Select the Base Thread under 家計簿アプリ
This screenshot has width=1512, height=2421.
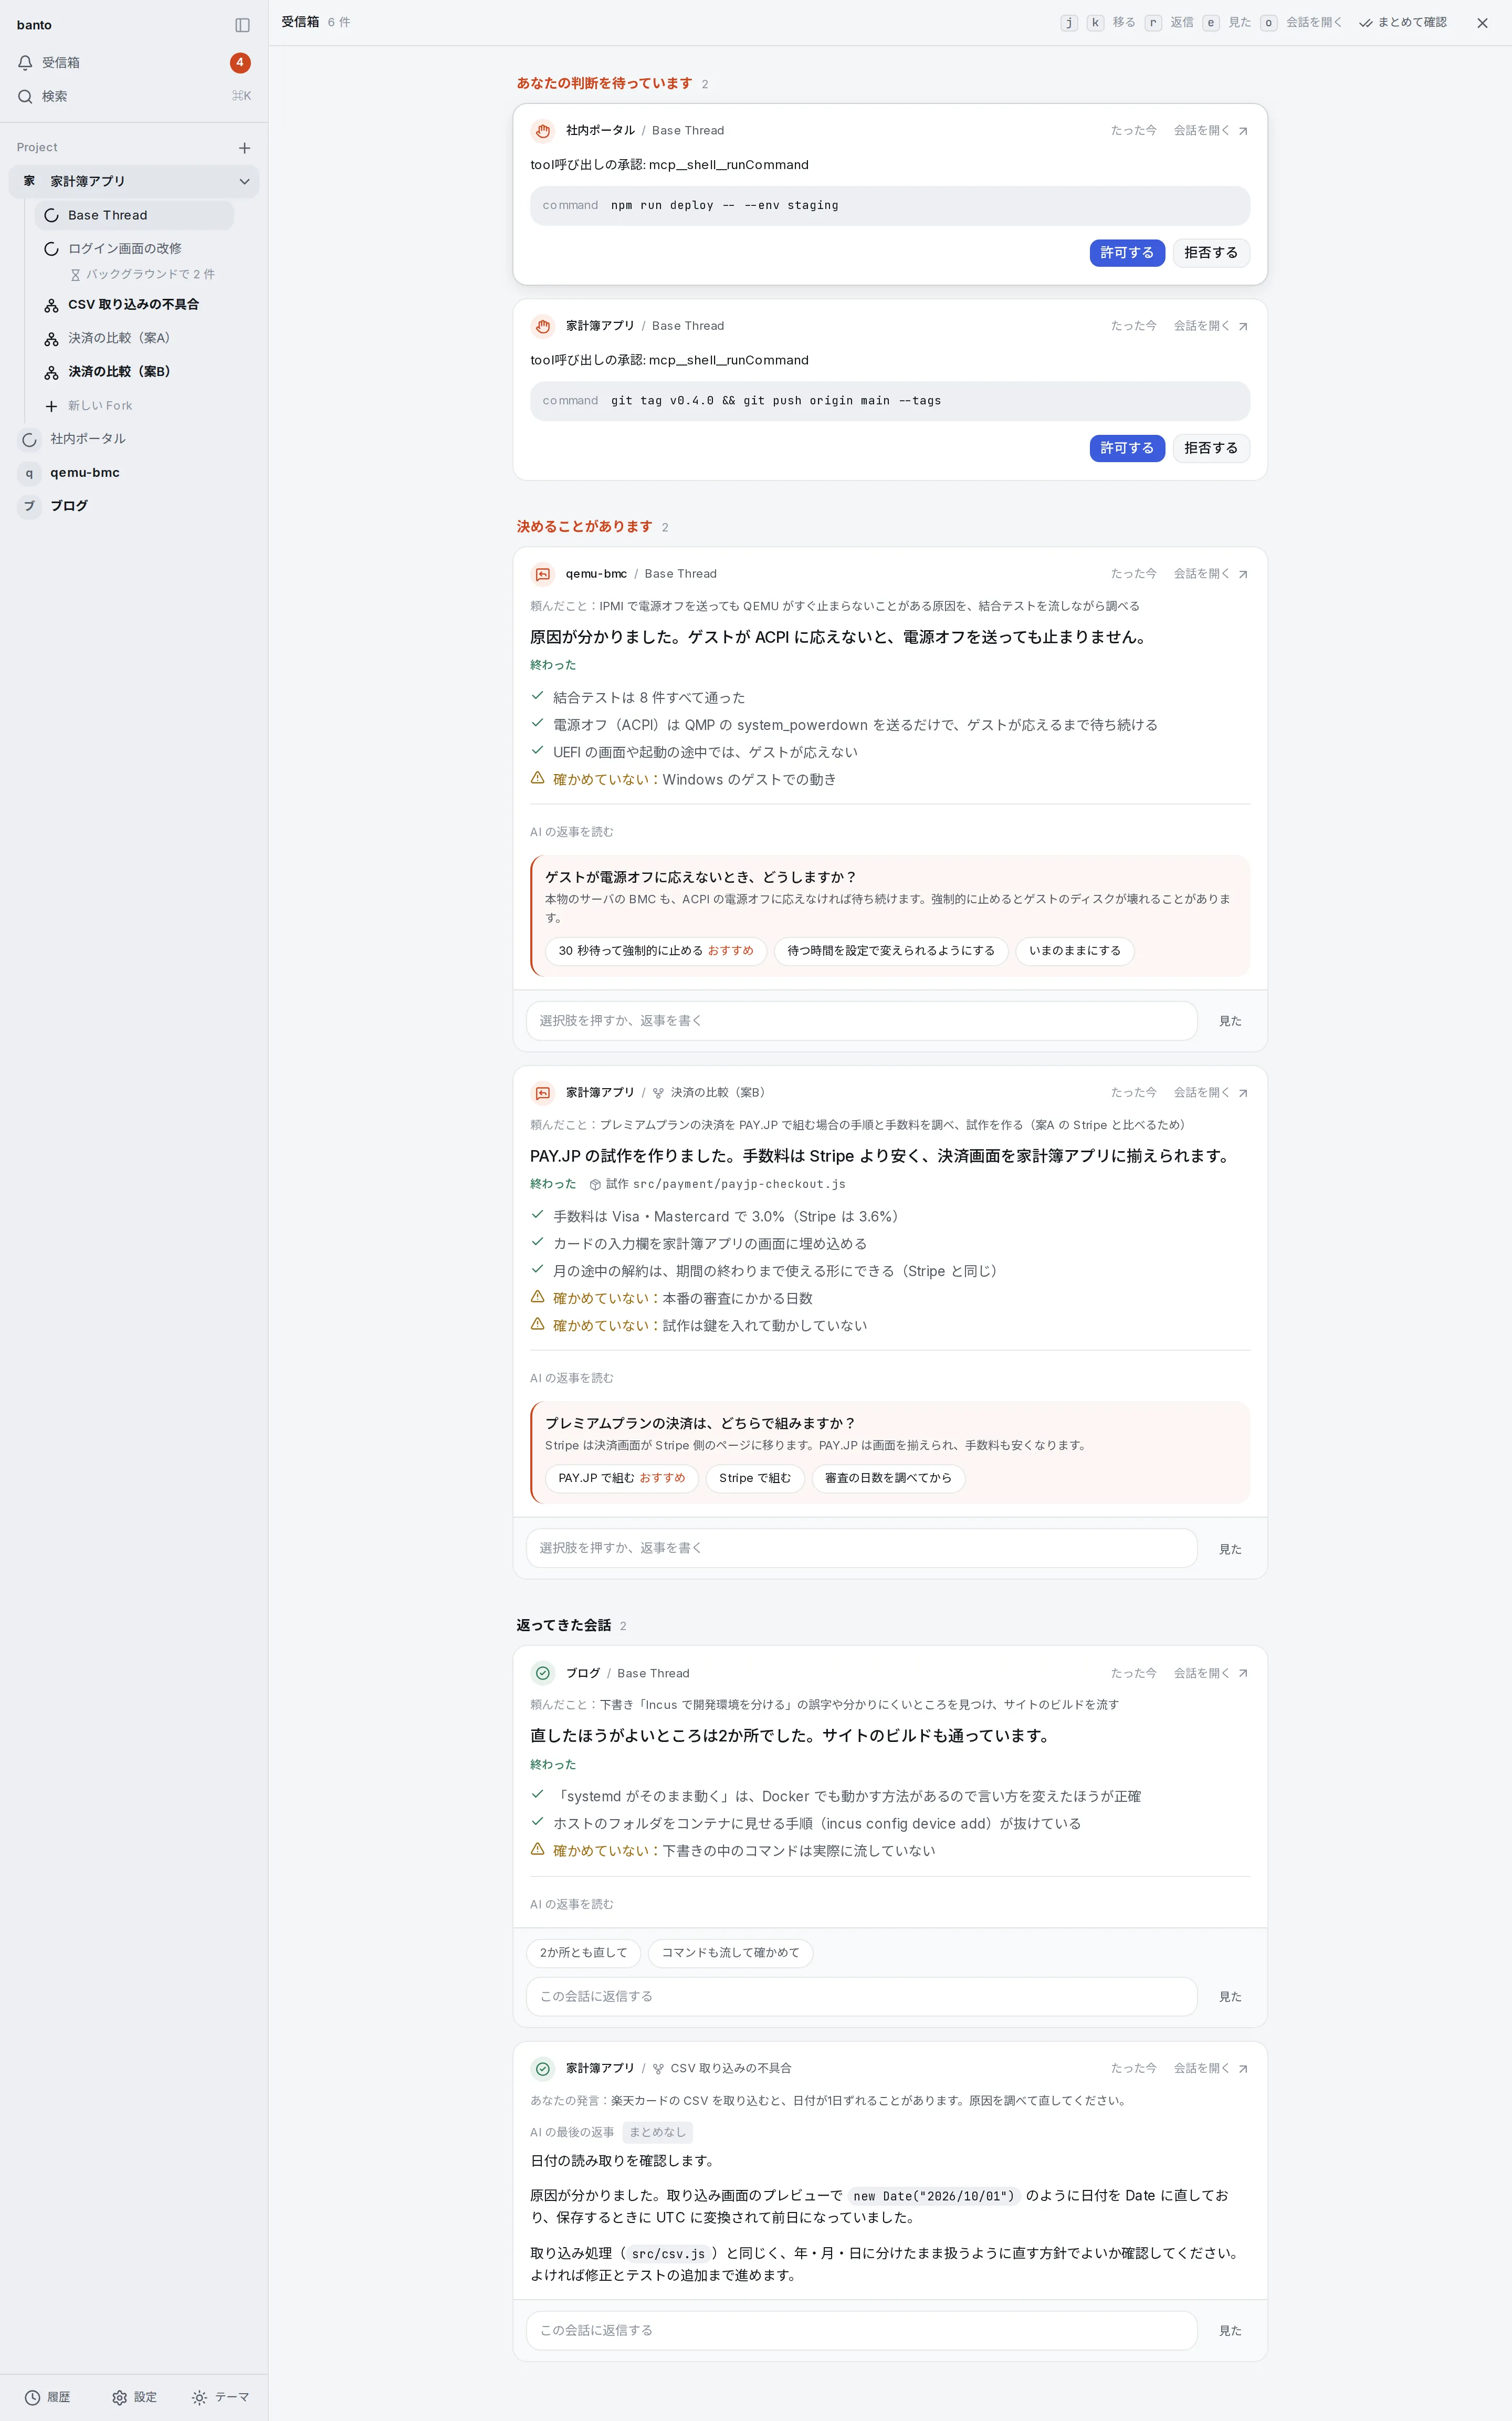point(134,215)
